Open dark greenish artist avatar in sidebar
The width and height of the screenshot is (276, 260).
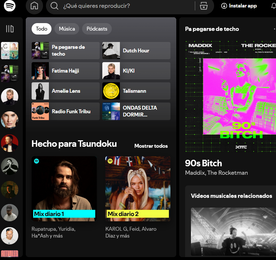click(x=10, y=189)
